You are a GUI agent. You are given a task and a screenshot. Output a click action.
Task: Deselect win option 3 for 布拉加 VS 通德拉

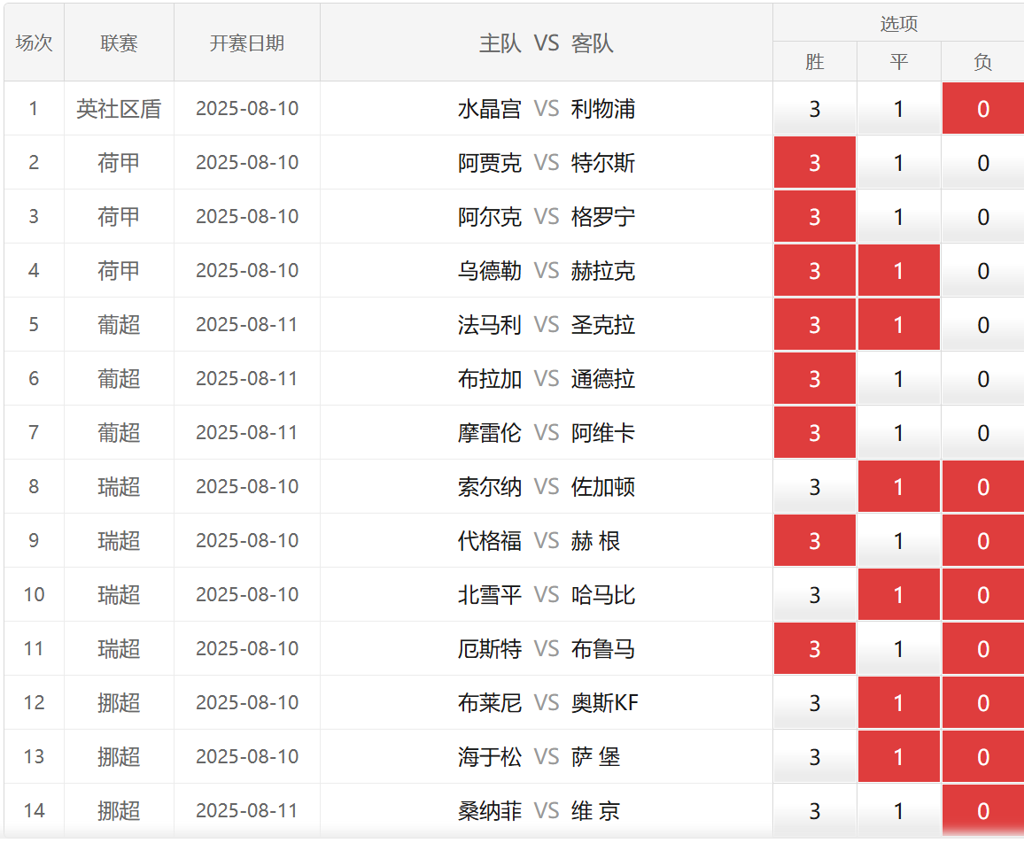tap(814, 379)
